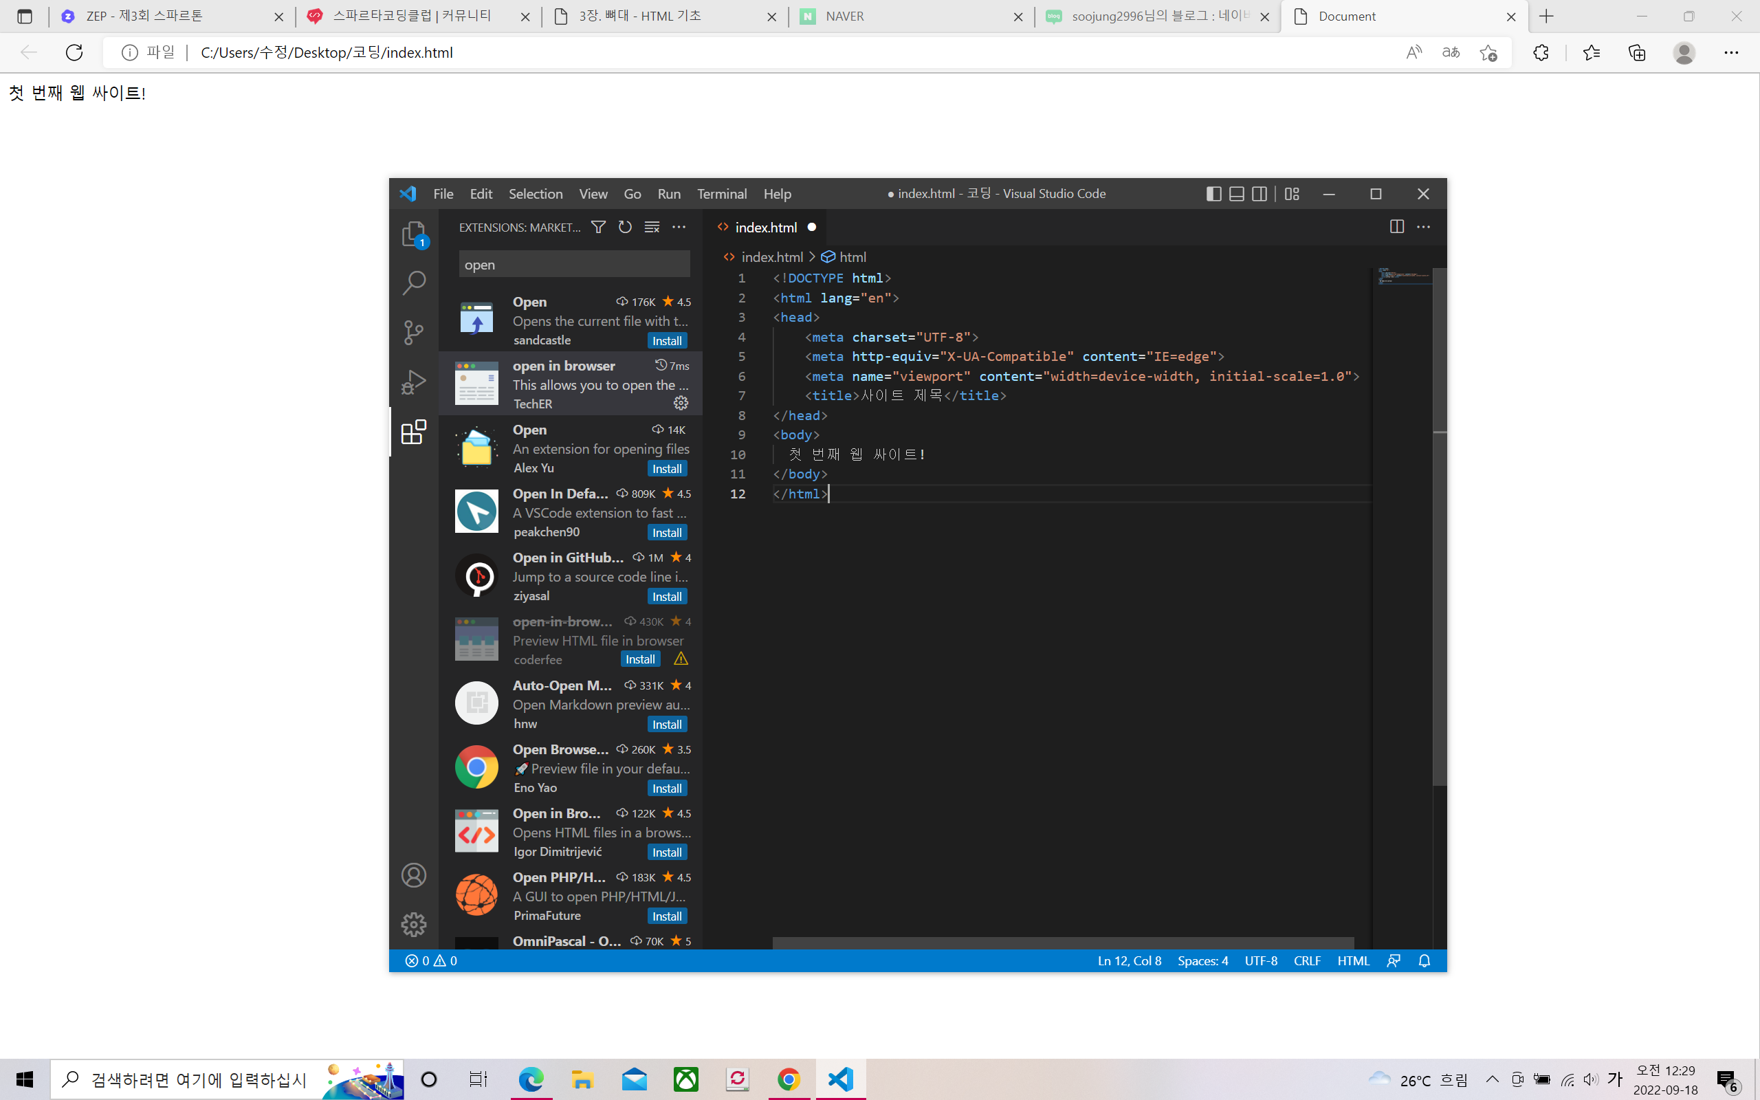Add page to favorites in Edge
Image resolution: width=1760 pixels, height=1100 pixels.
click(1488, 52)
